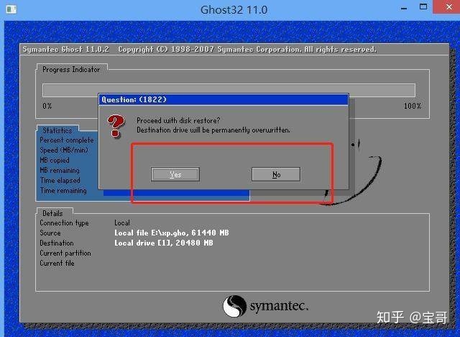The height and width of the screenshot is (337, 460).
Task: Click the "Question: (1822)" dialog title bar
Action: (x=224, y=99)
